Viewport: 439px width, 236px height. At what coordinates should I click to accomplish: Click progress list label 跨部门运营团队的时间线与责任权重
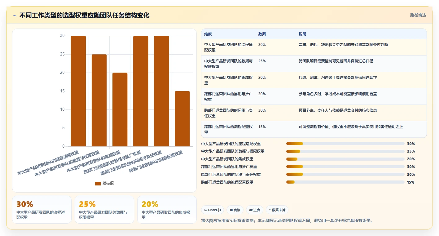point(231,175)
